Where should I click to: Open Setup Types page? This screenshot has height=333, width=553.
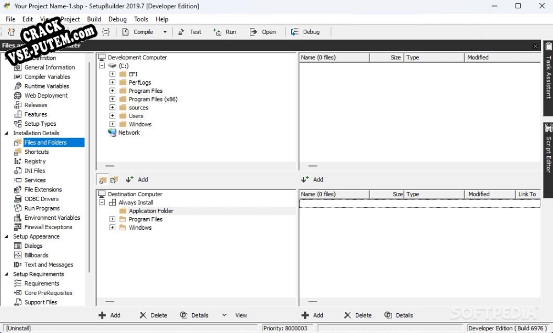40,124
